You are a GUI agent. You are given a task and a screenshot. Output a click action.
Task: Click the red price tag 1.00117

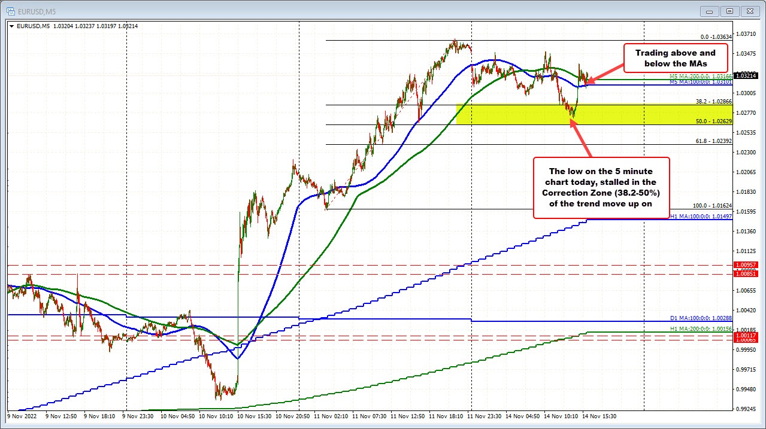[x=747, y=336]
